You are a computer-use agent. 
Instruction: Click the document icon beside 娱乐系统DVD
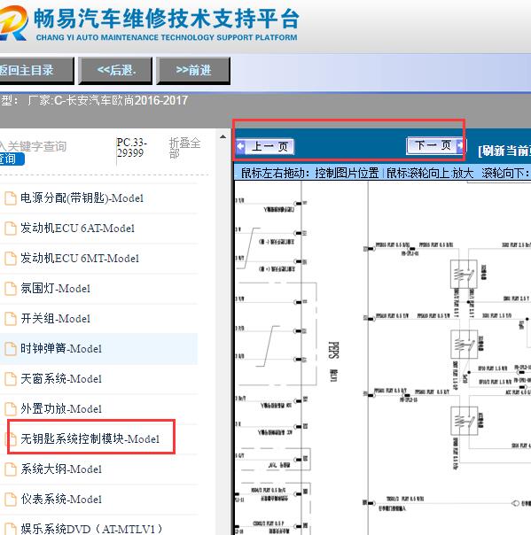tap(11, 529)
